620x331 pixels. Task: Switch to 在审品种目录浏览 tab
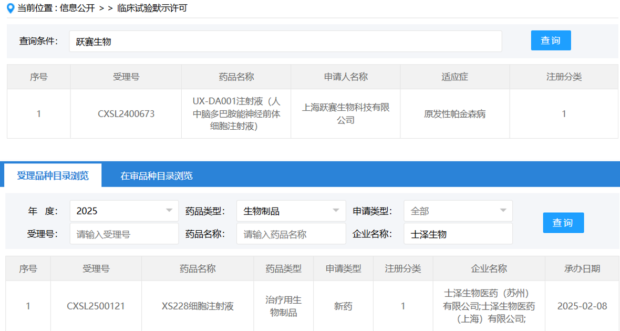point(156,175)
